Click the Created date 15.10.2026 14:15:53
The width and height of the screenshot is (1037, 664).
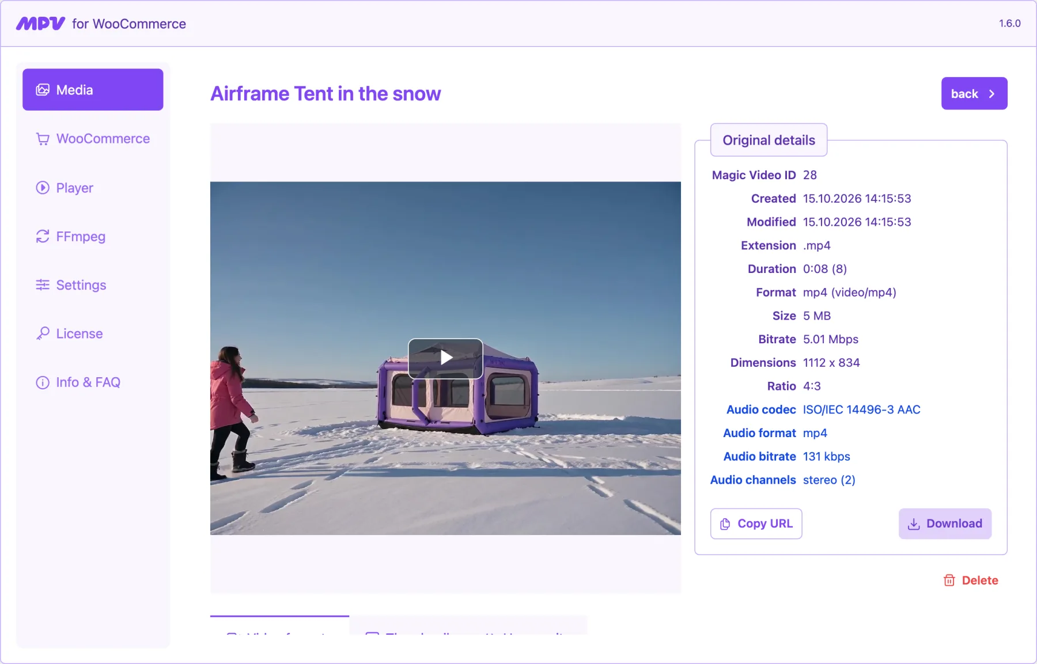coord(857,199)
